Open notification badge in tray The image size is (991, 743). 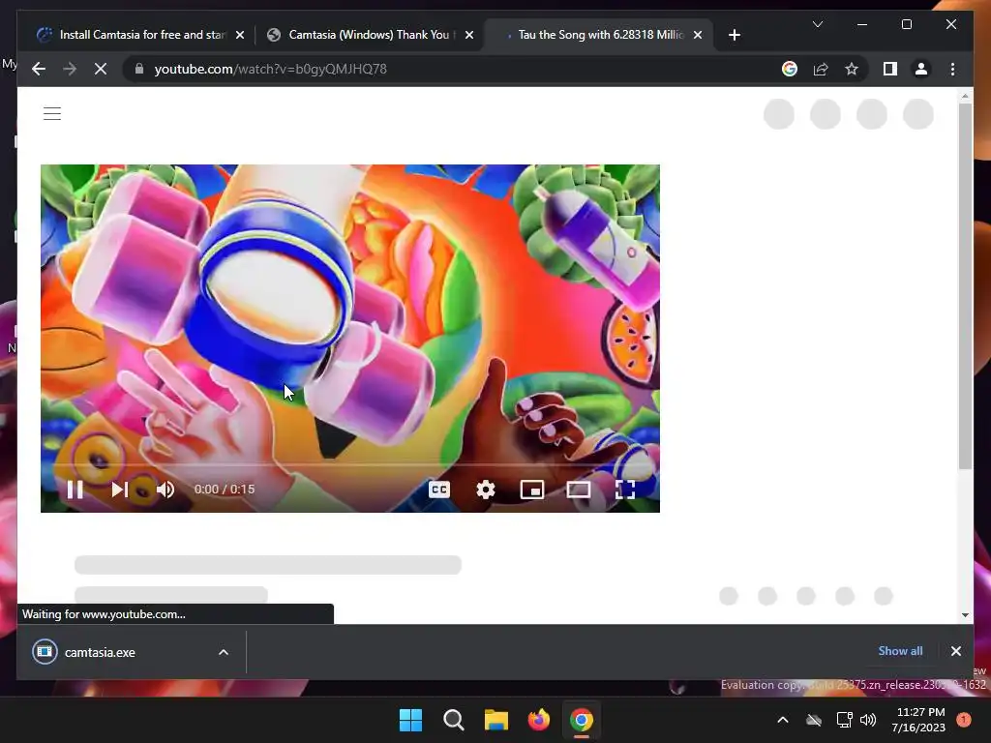tap(963, 720)
